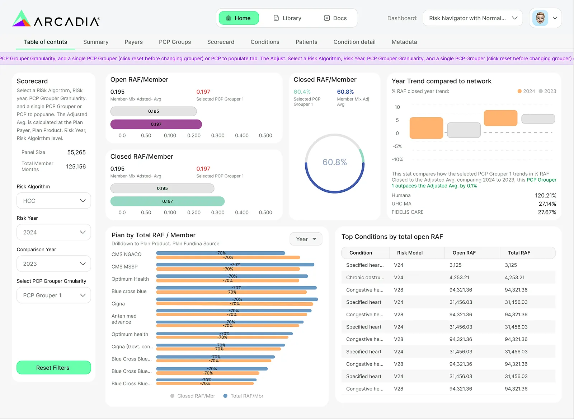Click the Home house icon
Image resolution: width=574 pixels, height=419 pixels.
229,18
